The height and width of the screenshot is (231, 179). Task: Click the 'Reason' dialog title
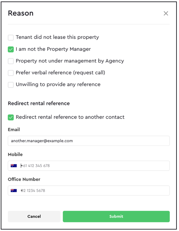21,13
